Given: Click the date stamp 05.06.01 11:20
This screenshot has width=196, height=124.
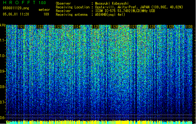Looking at the screenshot, I should point(16,14).
